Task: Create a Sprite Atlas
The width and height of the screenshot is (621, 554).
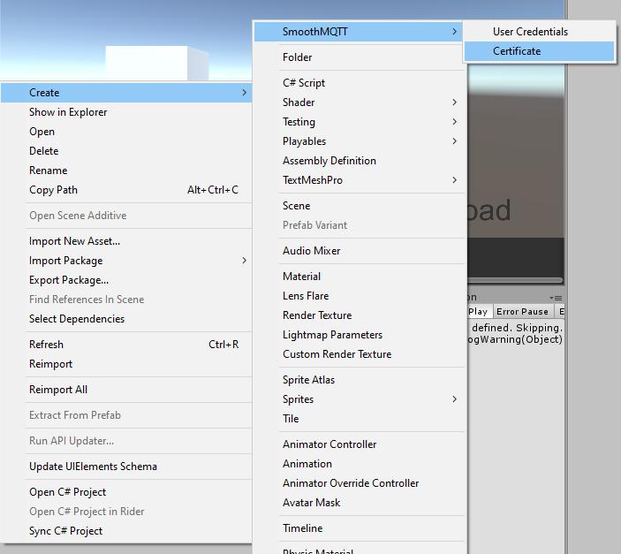Action: 359,380
